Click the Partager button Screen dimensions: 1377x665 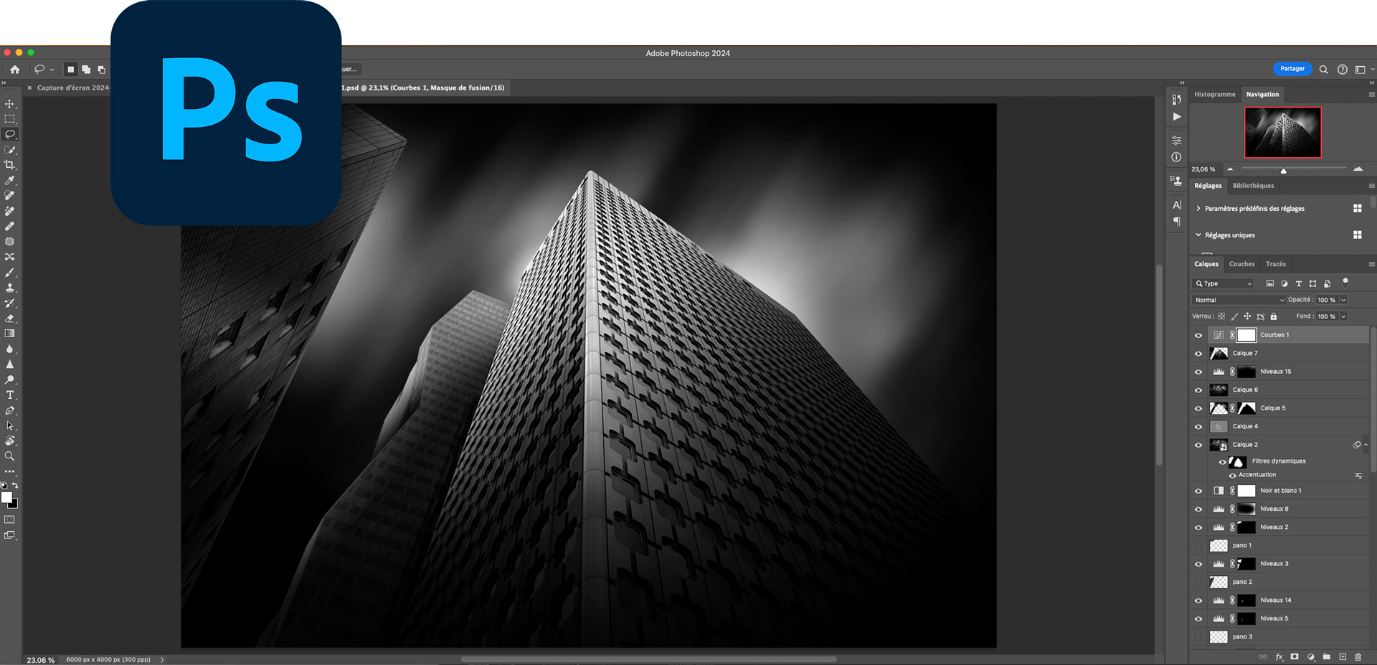point(1292,69)
